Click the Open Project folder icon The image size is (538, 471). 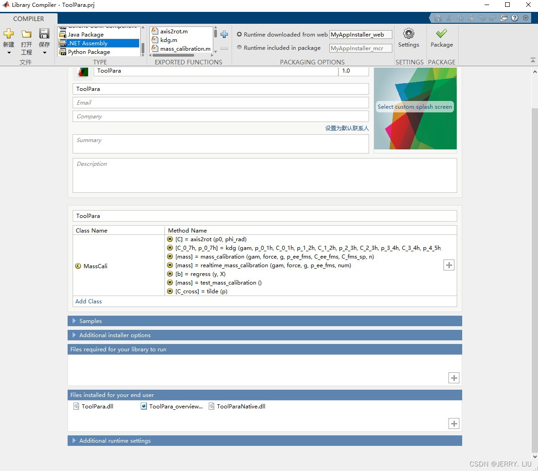pos(26,34)
